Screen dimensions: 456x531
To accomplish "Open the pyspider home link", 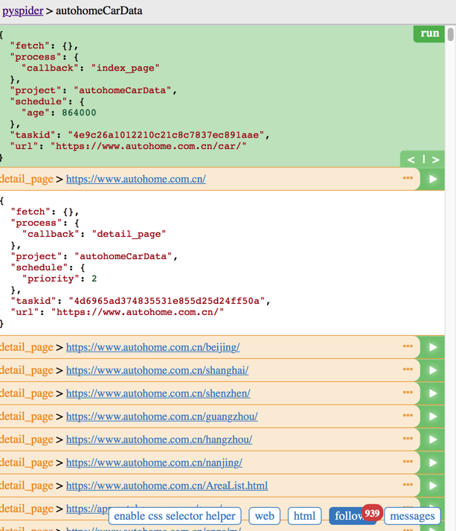I will (x=22, y=11).
